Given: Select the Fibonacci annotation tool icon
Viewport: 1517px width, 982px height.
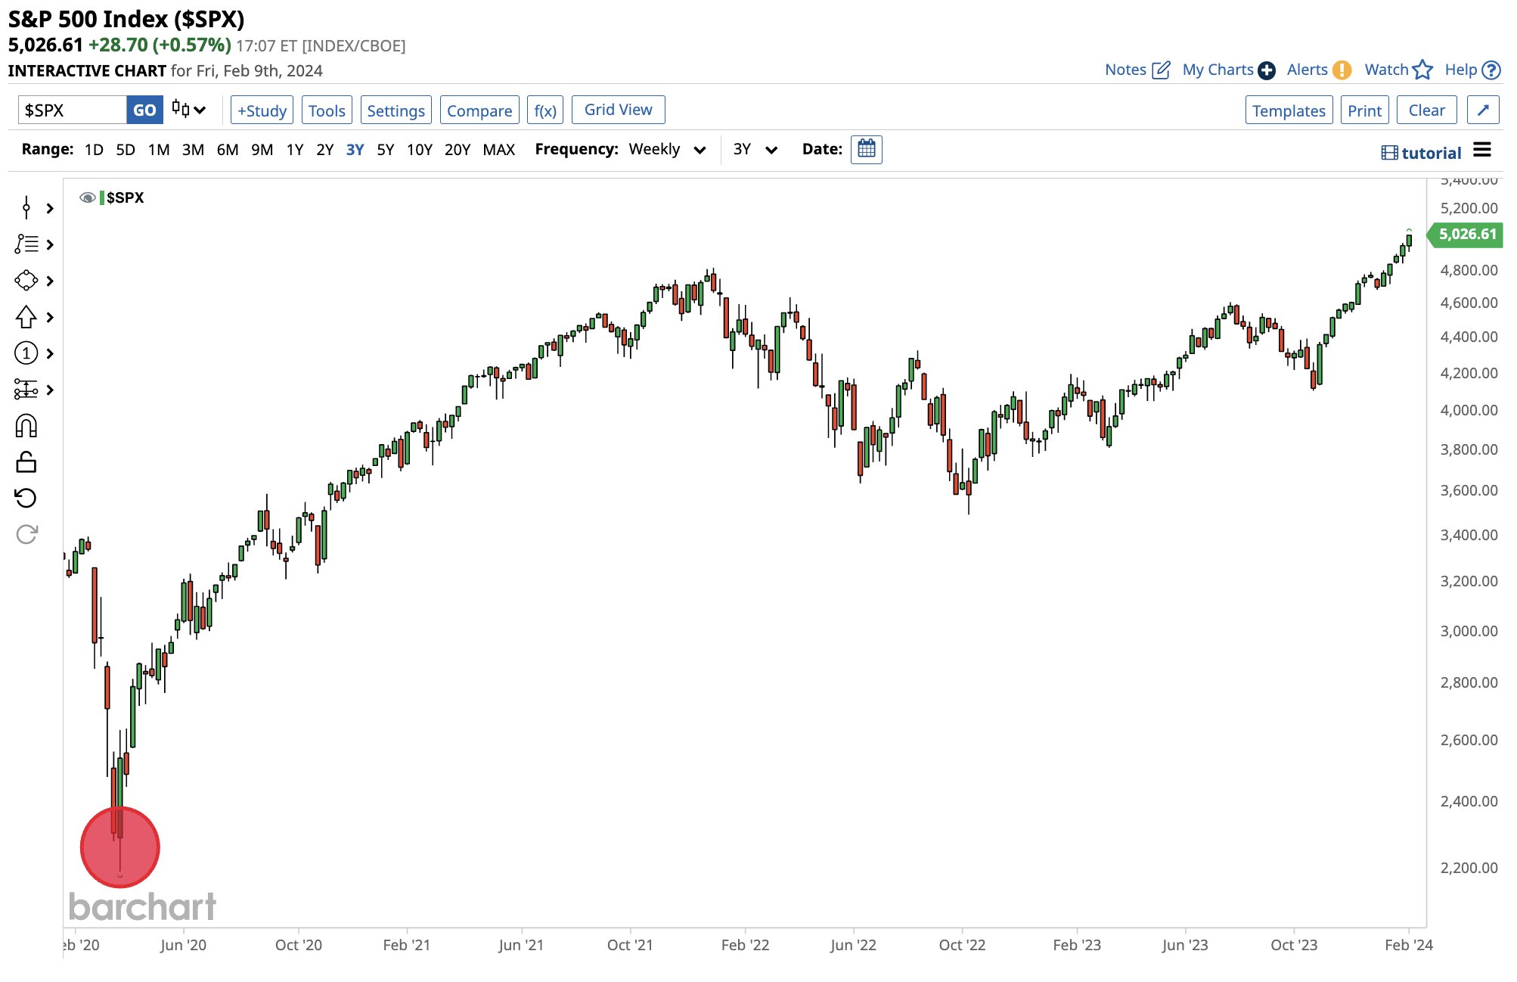Looking at the screenshot, I should [x=26, y=244].
